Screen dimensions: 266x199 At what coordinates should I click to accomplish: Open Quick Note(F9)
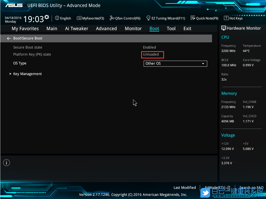pyautogui.click(x=204, y=18)
